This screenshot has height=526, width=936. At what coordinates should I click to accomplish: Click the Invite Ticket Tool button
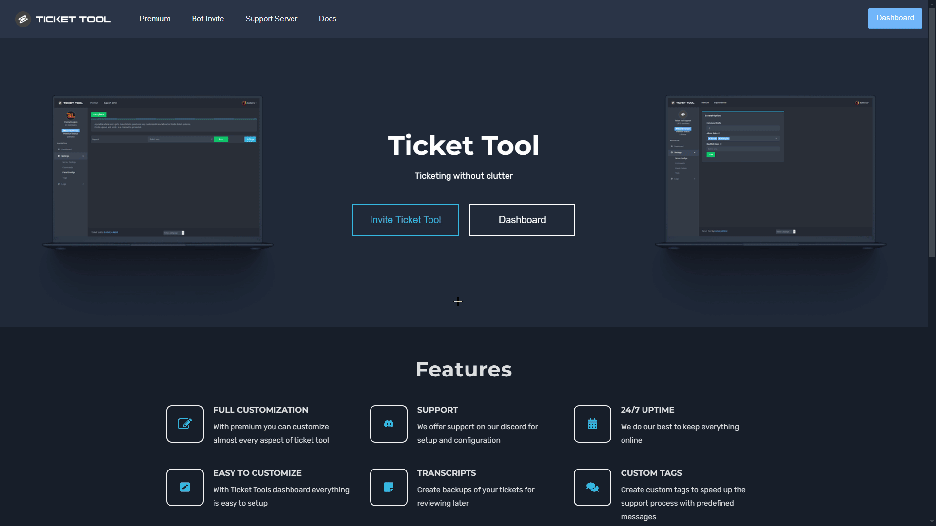(406, 220)
